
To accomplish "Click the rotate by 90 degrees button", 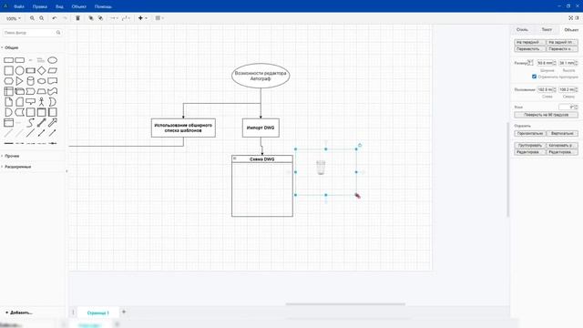I will [x=546, y=115].
